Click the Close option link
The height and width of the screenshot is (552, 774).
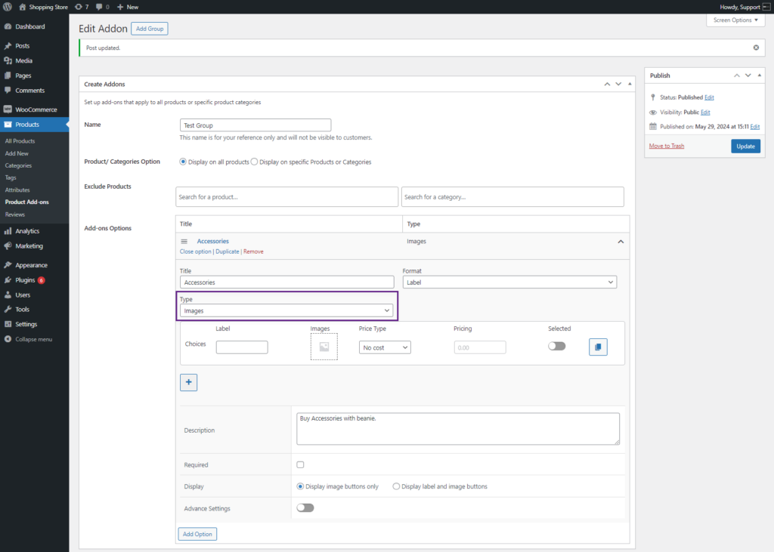point(196,251)
